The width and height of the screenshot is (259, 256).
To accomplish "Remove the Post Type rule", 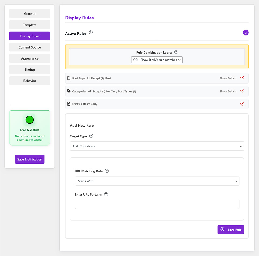I will [x=242, y=78].
